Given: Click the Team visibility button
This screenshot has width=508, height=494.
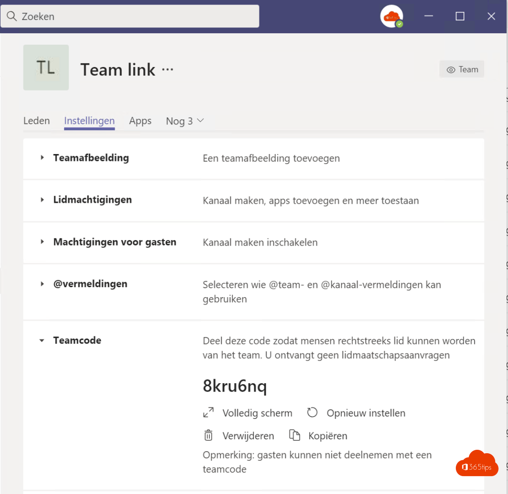Looking at the screenshot, I should tap(462, 69).
